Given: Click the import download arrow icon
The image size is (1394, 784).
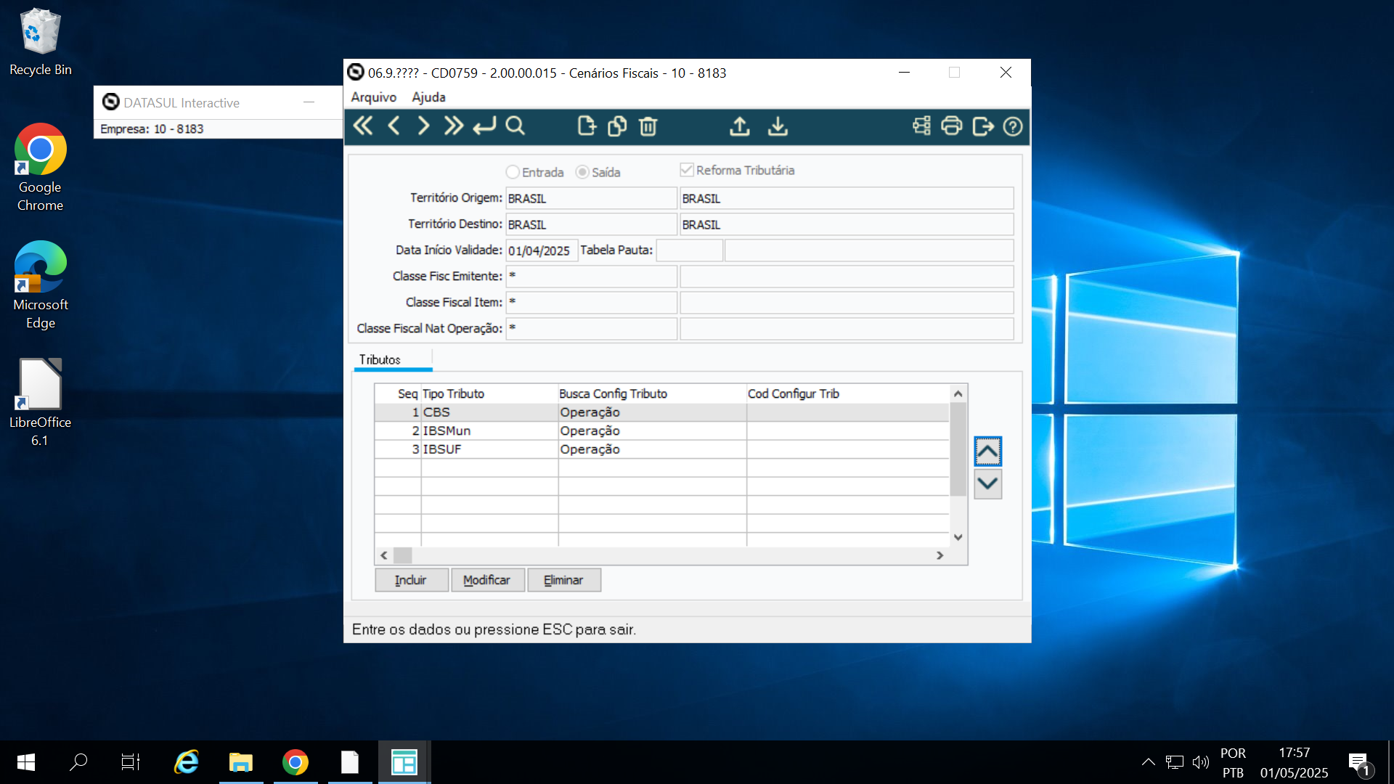Looking at the screenshot, I should pos(778,126).
